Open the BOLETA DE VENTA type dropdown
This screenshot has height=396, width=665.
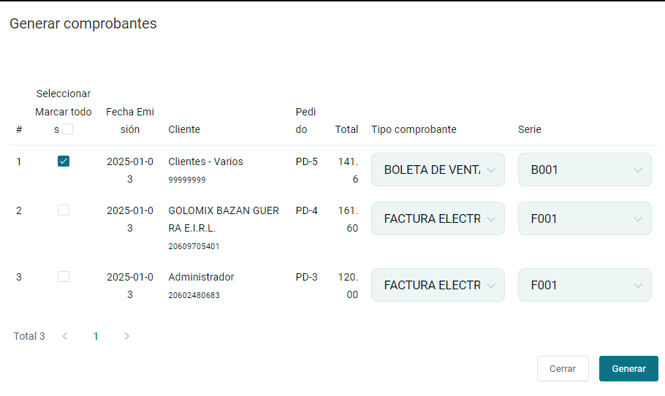point(438,170)
